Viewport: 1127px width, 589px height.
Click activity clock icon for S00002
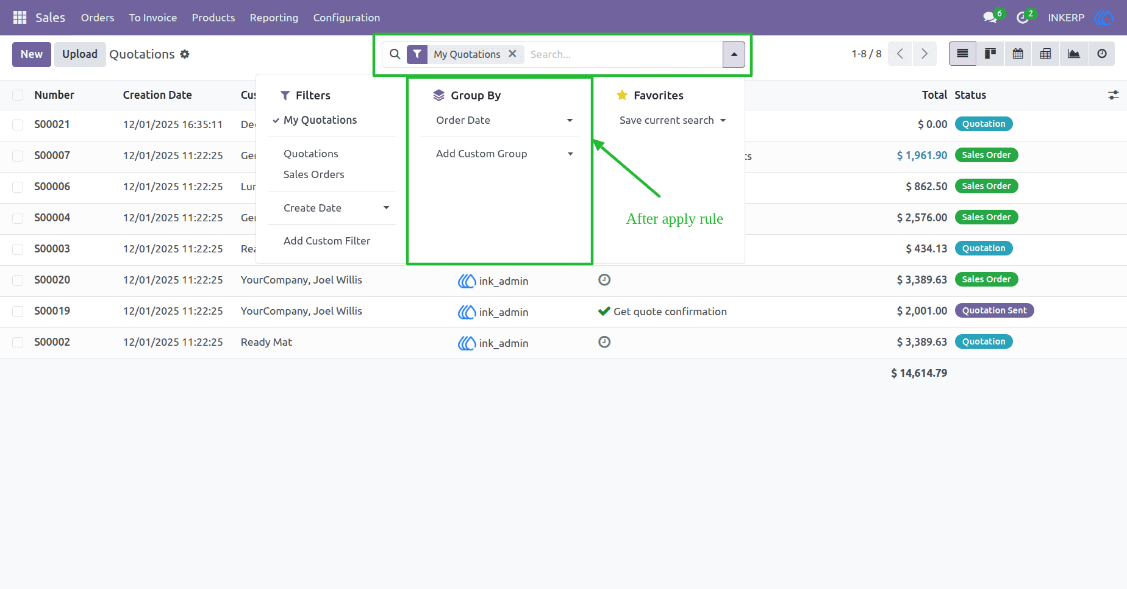click(604, 342)
